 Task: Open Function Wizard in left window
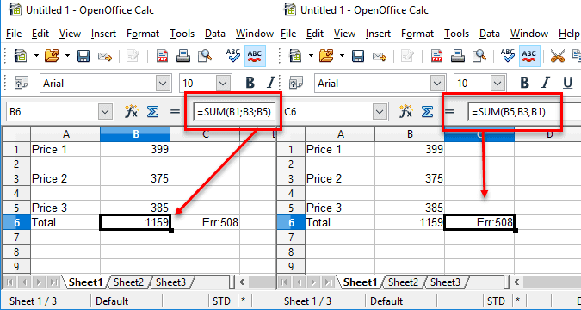click(x=131, y=112)
